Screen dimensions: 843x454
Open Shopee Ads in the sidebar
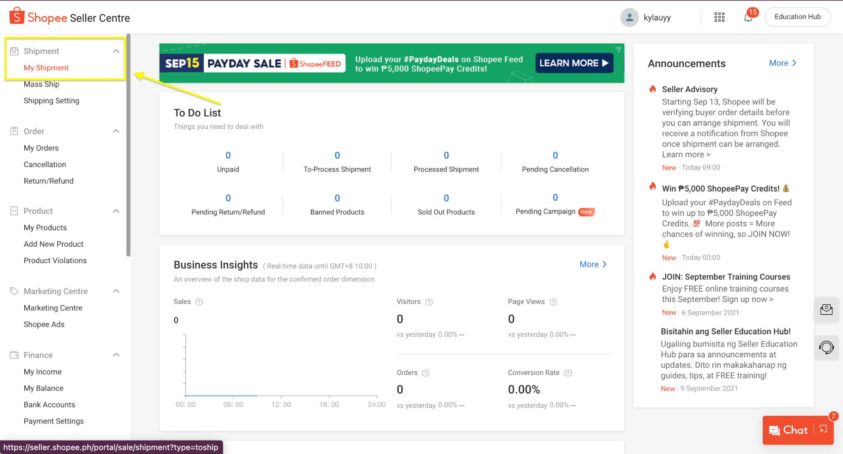tap(44, 324)
